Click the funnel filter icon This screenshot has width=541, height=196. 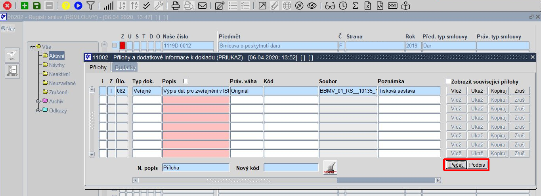coord(90,6)
